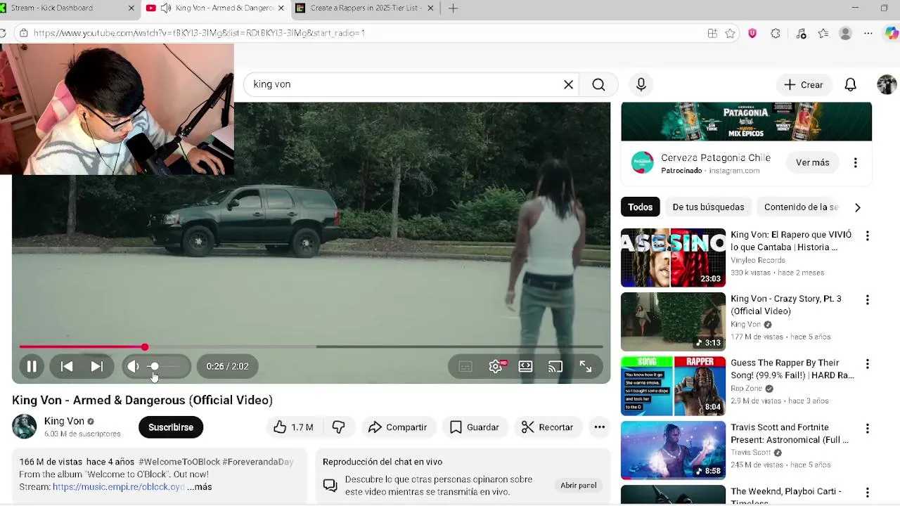Open more actions three-dot menu under video
The height and width of the screenshot is (506, 900).
pos(599,427)
